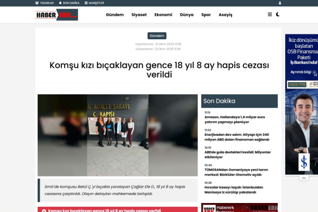Click the 10:40 timestamp in Son Dakika

coord(208,165)
